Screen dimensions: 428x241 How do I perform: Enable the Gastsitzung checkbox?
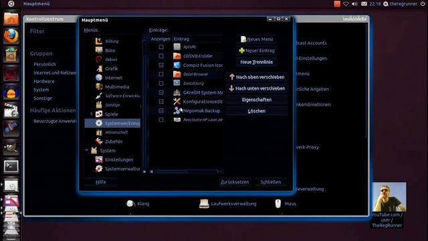click(x=161, y=83)
